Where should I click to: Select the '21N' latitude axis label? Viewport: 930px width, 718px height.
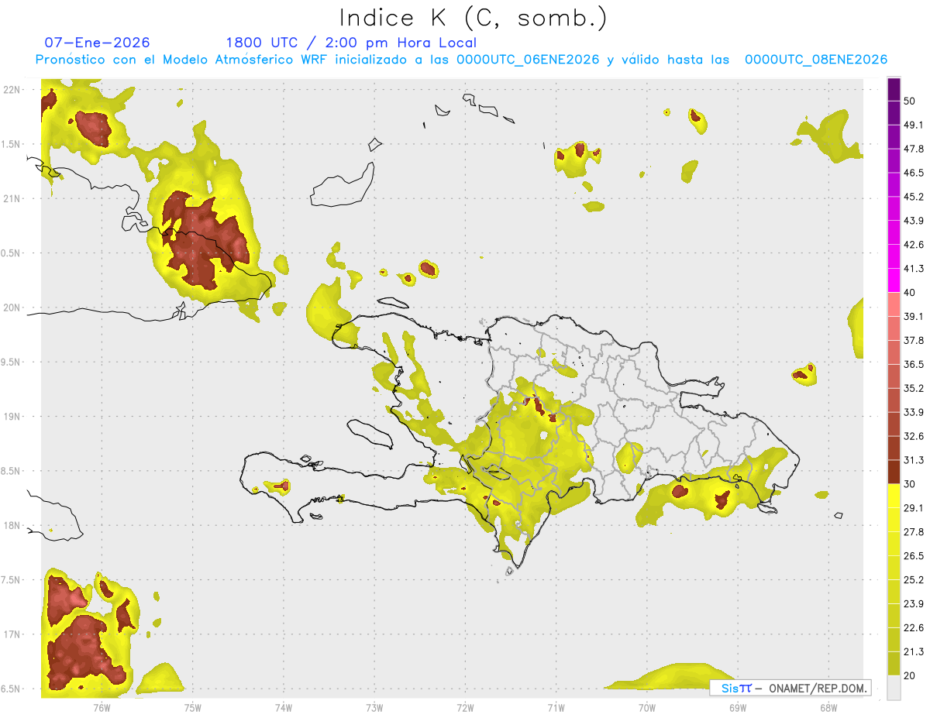click(12, 198)
